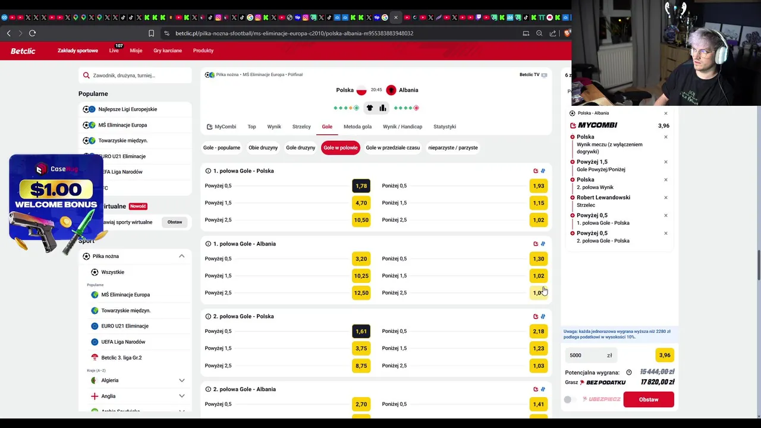
Task: Click info icon next to 1. połowa Gole - Albania
Action: tap(208, 244)
